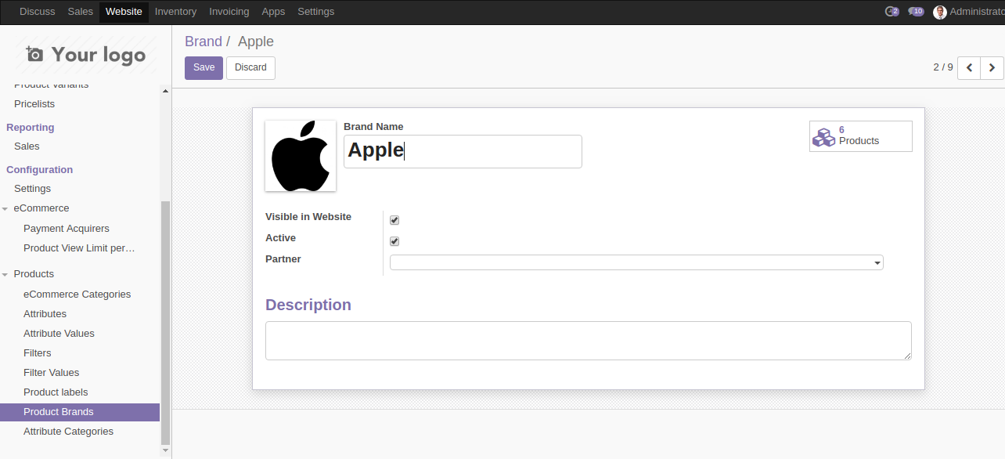Open the Sales top menu
The height and width of the screenshot is (459, 1005).
81,12
